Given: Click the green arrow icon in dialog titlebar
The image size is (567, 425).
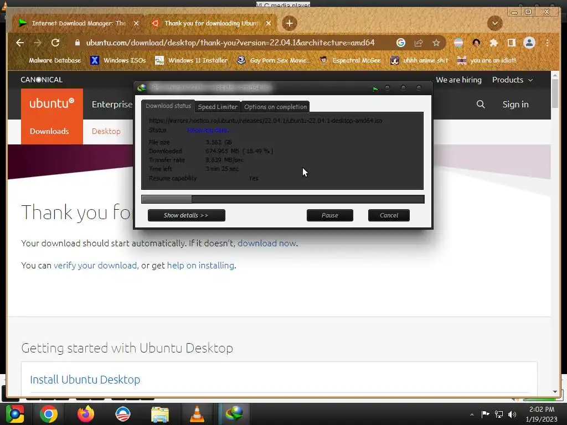Looking at the screenshot, I should tap(375, 89).
